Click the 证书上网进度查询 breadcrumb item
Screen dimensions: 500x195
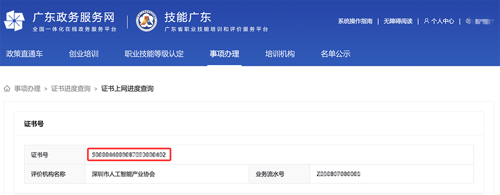click(x=127, y=89)
